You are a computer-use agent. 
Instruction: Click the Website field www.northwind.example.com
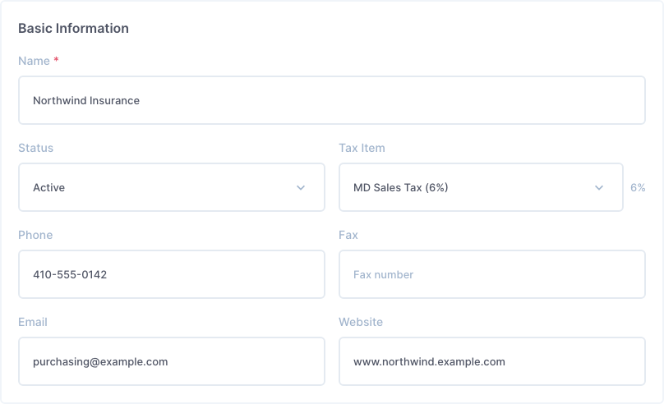click(x=492, y=361)
